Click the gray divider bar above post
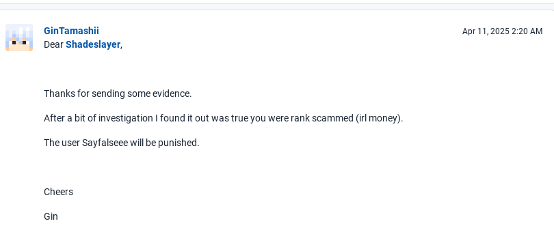 [277, 7]
